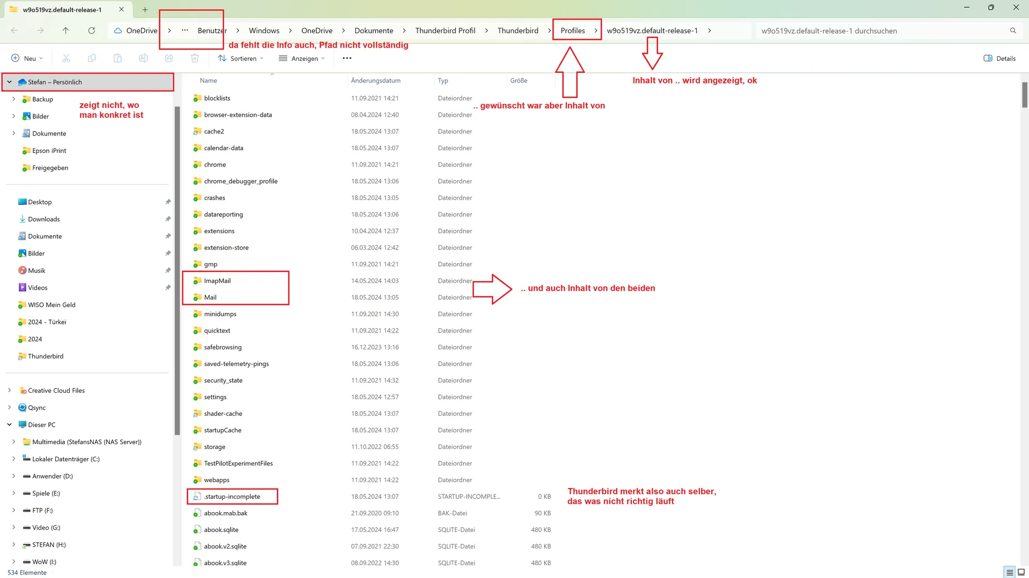Select the ImapMail folder
The height and width of the screenshot is (578, 1029).
[217, 281]
